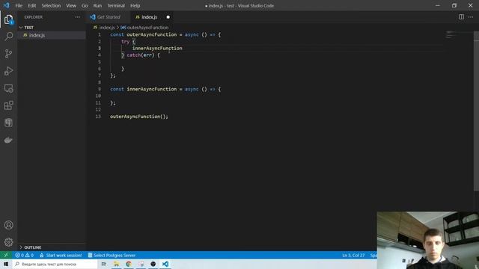Show errors and warnings count in status bar

click(x=24, y=256)
